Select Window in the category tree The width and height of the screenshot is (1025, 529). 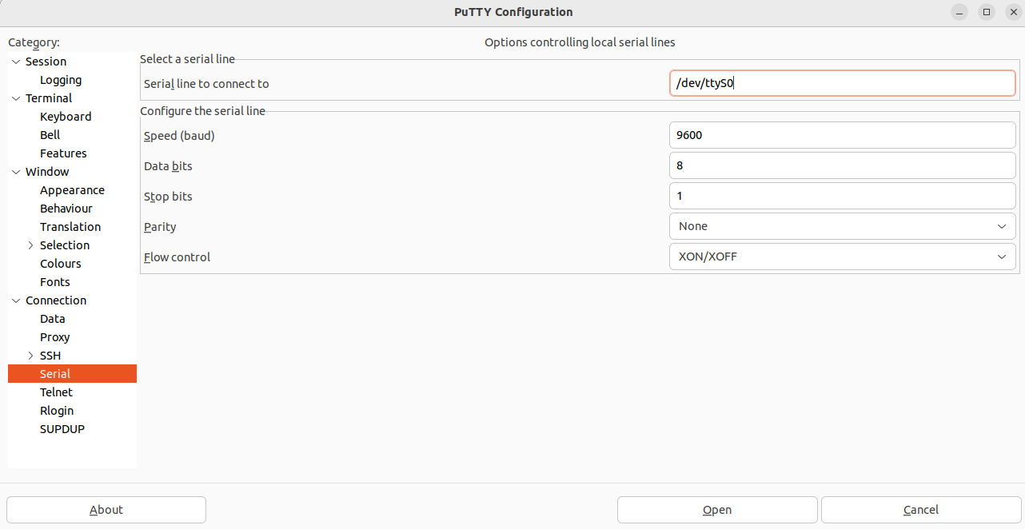[x=47, y=172]
